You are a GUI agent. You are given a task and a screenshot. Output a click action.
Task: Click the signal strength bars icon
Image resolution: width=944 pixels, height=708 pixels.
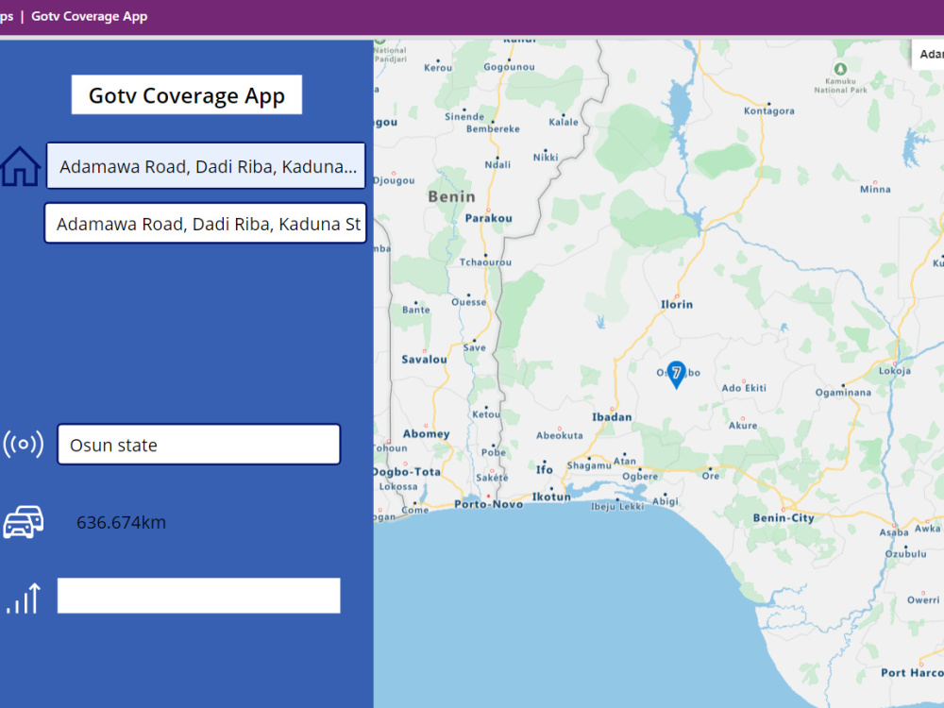[24, 598]
